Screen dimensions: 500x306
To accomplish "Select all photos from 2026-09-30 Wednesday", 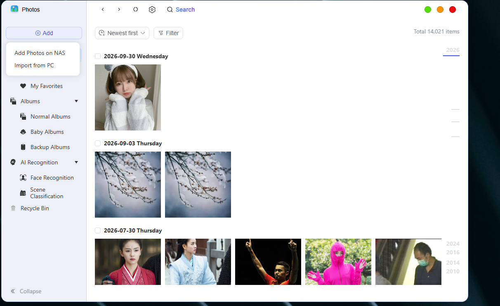I will point(98,56).
